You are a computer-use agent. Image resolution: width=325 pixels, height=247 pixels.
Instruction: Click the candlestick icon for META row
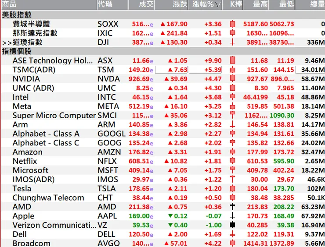(233, 106)
